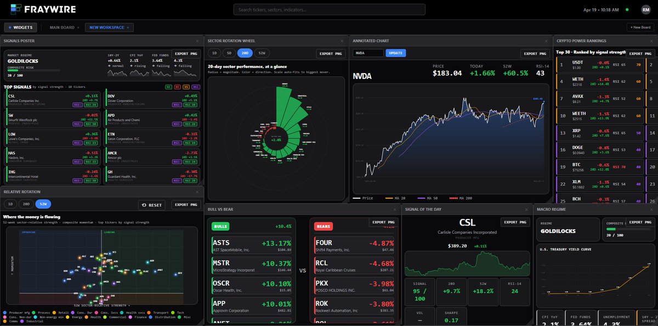Focus the search tickers box

(329, 9)
